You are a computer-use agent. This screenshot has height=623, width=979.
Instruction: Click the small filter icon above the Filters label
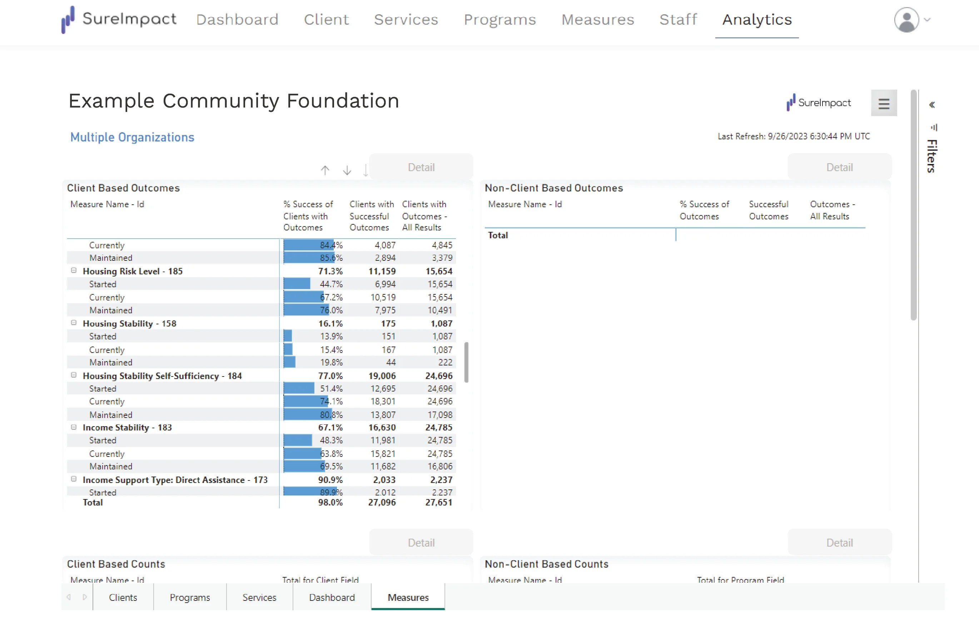pos(934,128)
